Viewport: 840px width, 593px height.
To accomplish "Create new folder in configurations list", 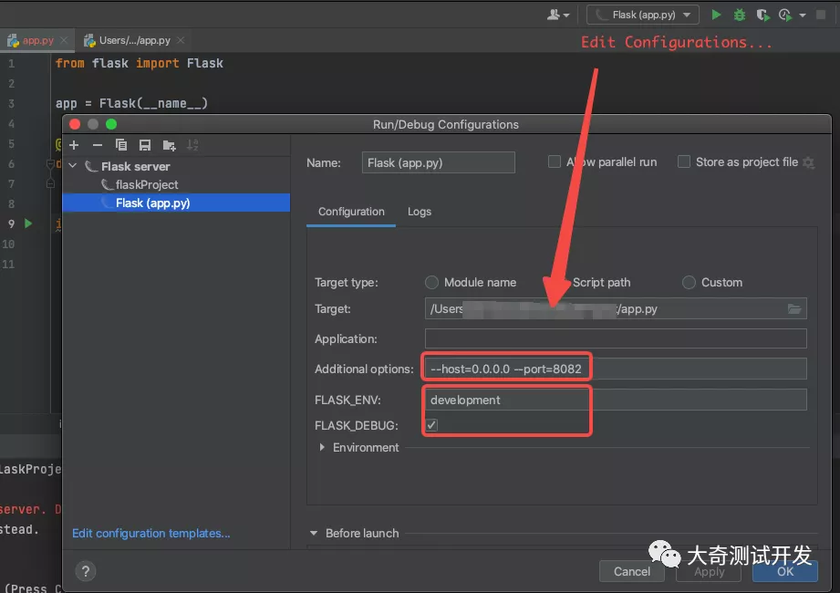I will [x=170, y=145].
